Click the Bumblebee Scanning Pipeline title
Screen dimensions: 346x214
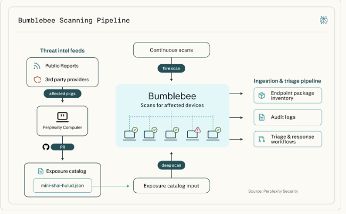pos(74,20)
